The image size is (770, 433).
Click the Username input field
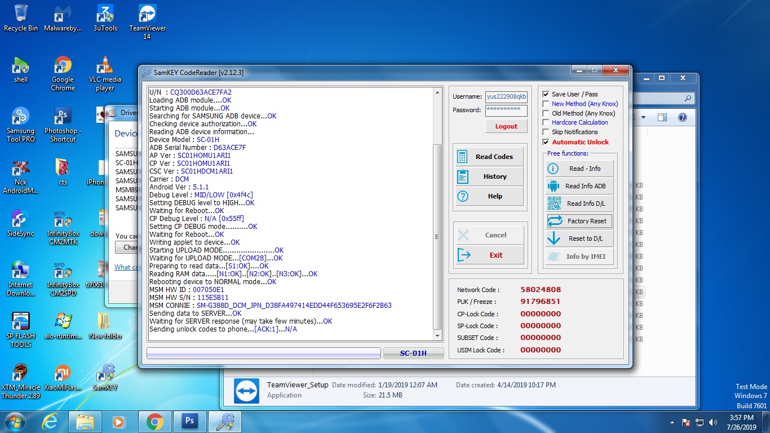pyautogui.click(x=506, y=96)
